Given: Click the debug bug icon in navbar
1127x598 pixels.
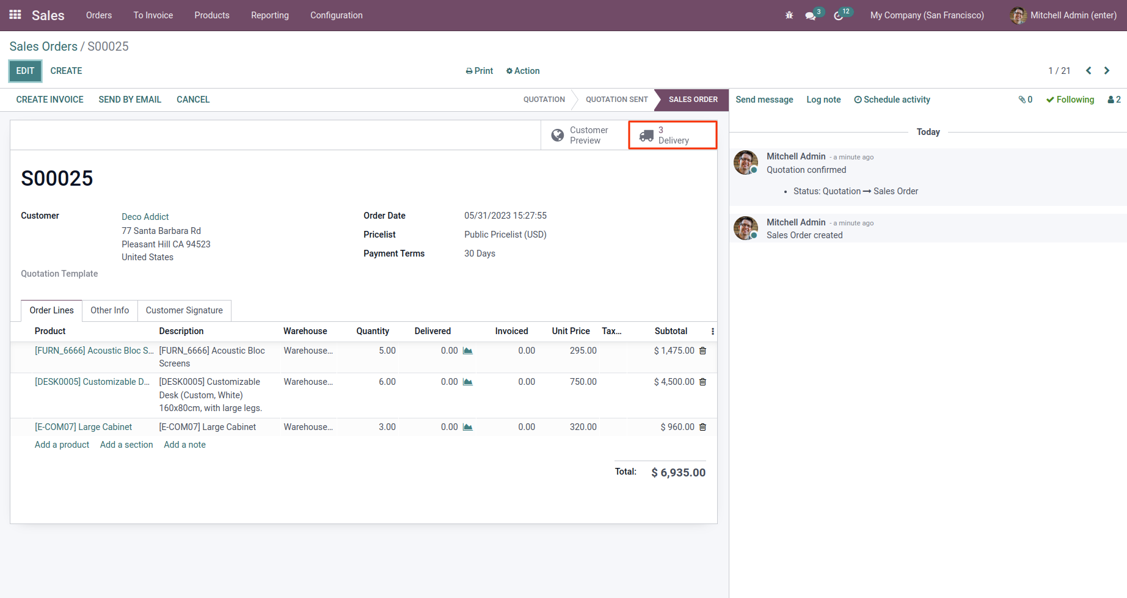Looking at the screenshot, I should point(789,15).
